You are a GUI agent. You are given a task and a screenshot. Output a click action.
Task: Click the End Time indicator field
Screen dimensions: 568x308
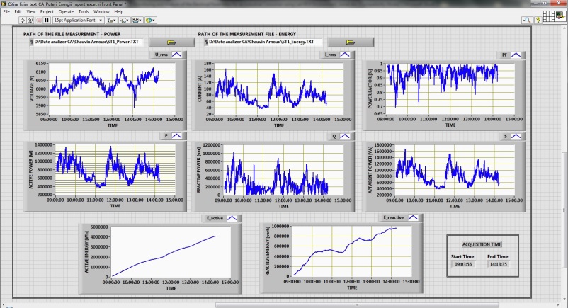(497, 263)
